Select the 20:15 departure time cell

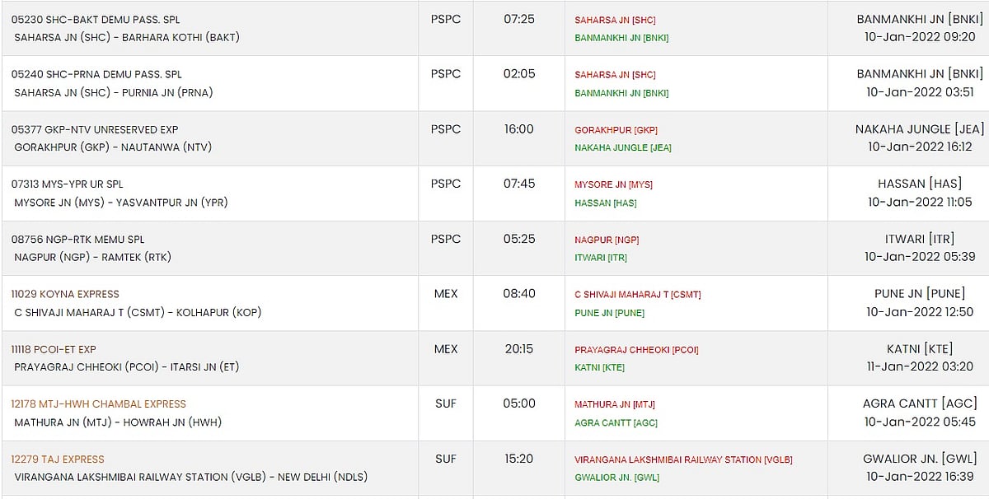519,349
